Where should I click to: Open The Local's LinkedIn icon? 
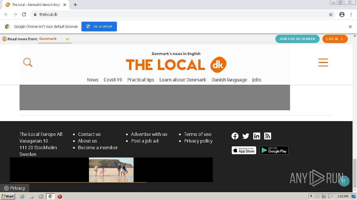pyautogui.click(x=257, y=136)
